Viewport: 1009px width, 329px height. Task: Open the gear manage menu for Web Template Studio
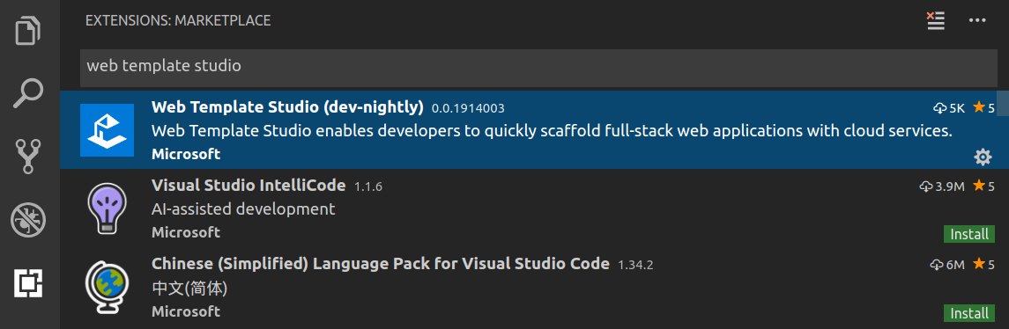(983, 157)
